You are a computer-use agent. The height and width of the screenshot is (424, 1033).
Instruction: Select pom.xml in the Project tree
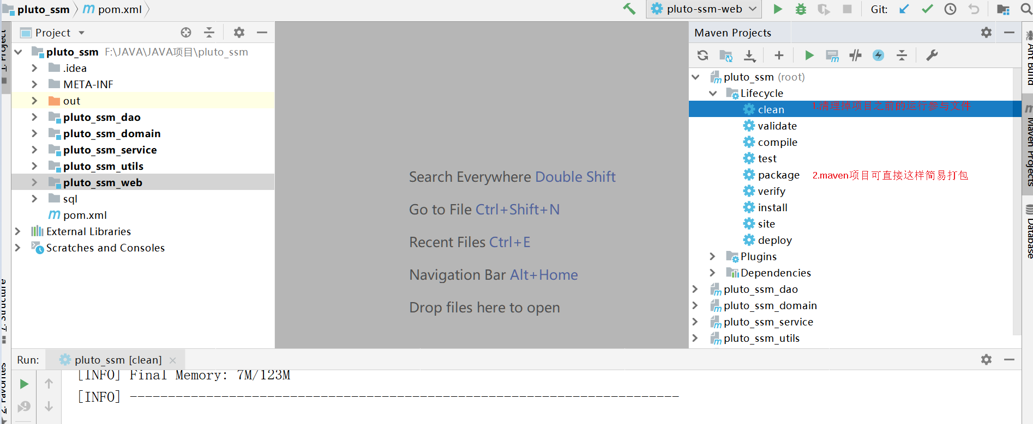[x=85, y=215]
